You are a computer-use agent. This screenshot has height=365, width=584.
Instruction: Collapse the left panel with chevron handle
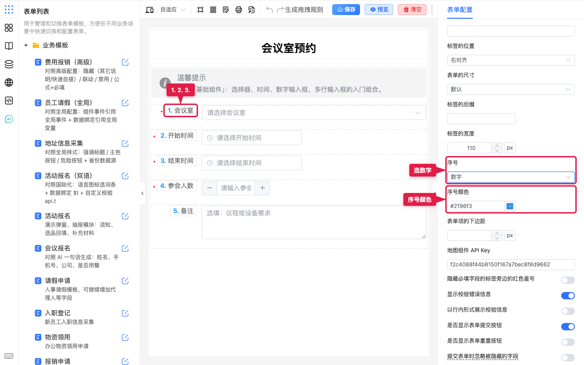coord(142,193)
